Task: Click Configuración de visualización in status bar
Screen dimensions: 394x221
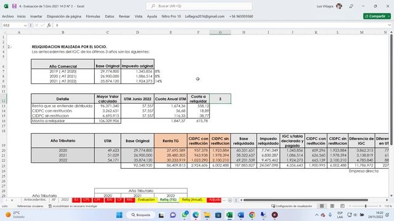Action: point(291,206)
